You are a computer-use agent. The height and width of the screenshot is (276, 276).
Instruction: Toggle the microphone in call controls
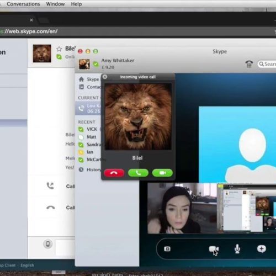pos(237,249)
